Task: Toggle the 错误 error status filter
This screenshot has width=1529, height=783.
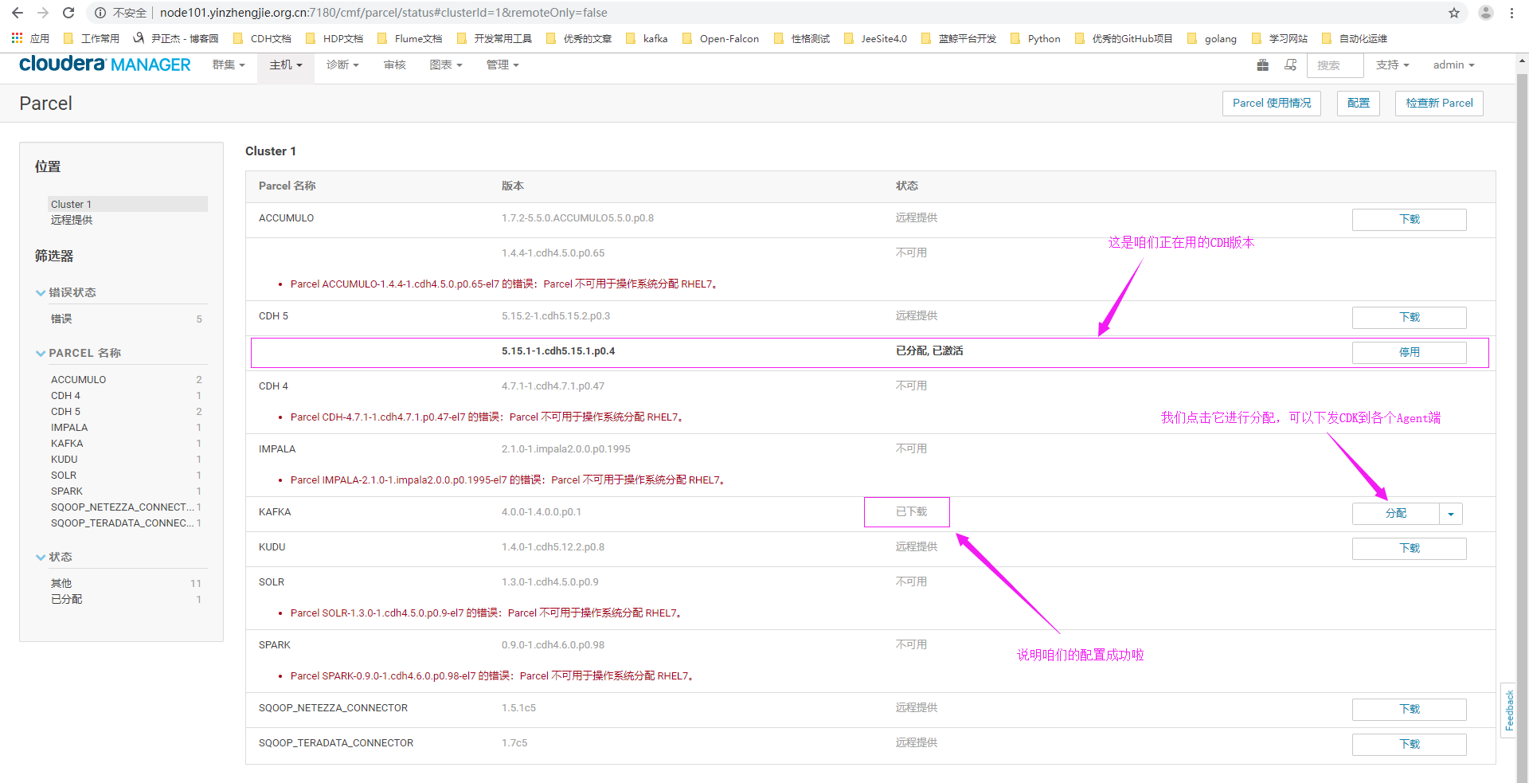Action: pos(61,318)
